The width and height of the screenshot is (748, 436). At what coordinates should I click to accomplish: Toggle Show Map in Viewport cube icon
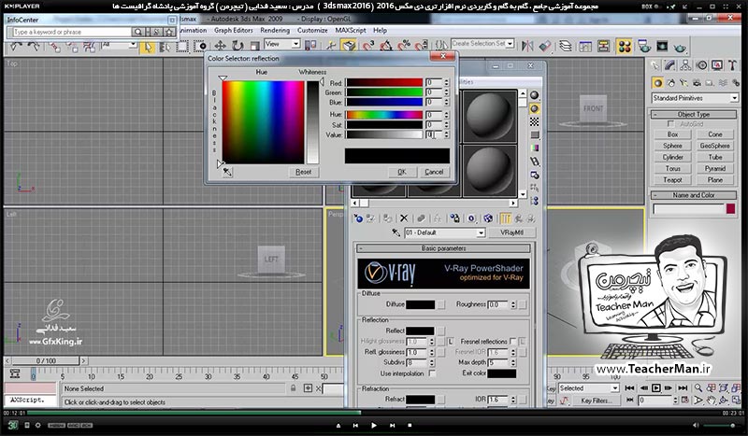pyautogui.click(x=488, y=218)
